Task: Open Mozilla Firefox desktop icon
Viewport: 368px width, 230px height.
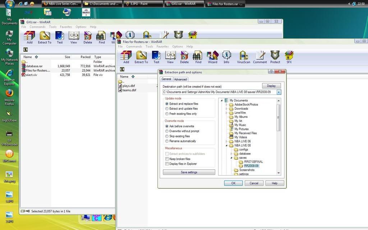Action: (x=9, y=97)
